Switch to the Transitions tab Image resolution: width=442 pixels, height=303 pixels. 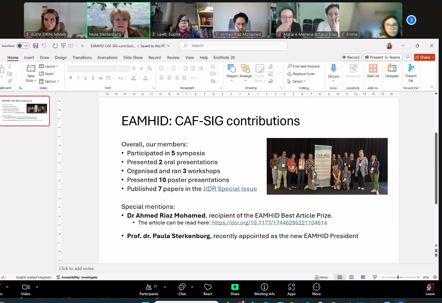tap(82, 58)
